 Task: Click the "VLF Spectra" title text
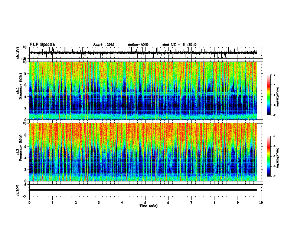tap(42, 45)
